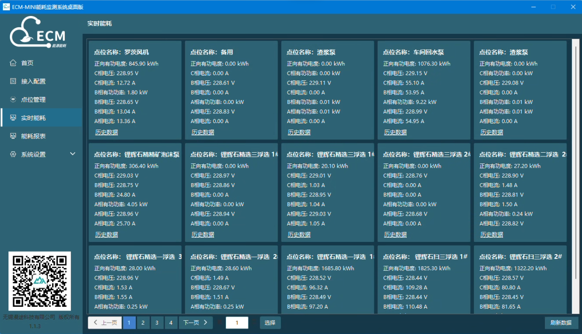This screenshot has height=334, width=582.
Task: Go to previous page with 上一页
Action: click(105, 323)
